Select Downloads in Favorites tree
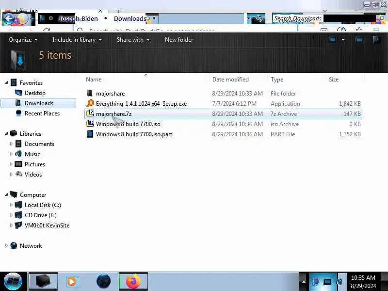This screenshot has width=388, height=291. click(38, 103)
